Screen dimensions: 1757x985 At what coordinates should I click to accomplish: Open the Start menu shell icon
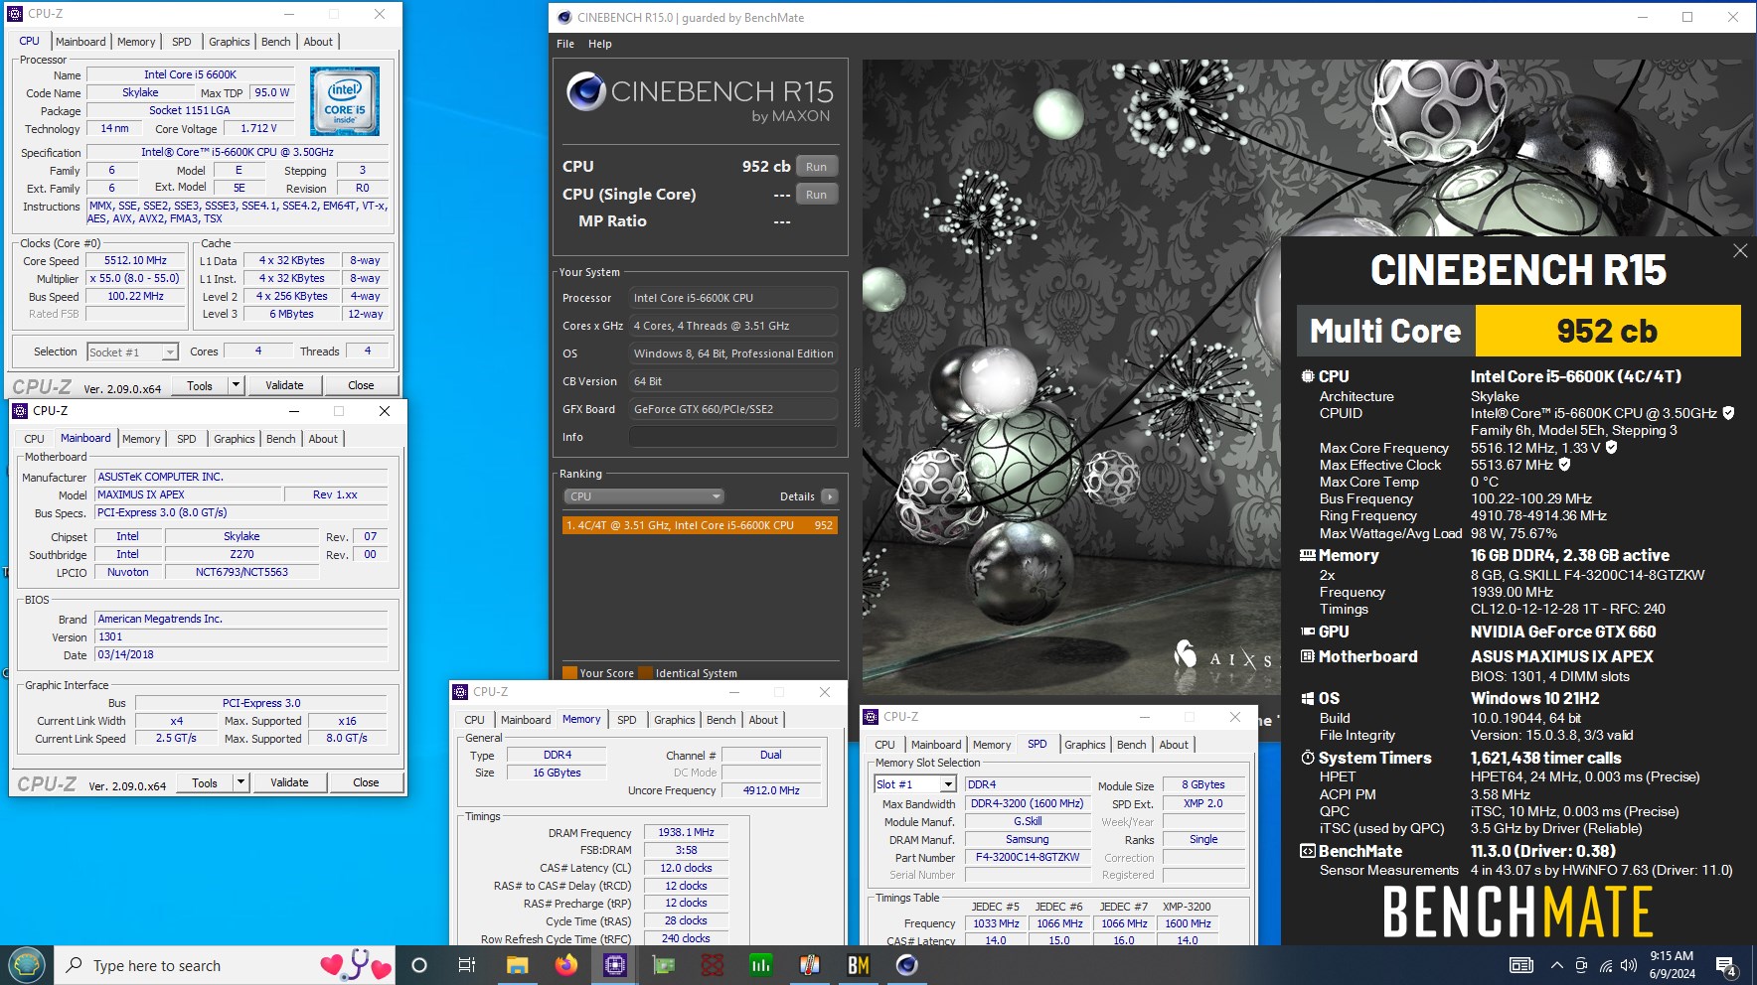(x=26, y=965)
